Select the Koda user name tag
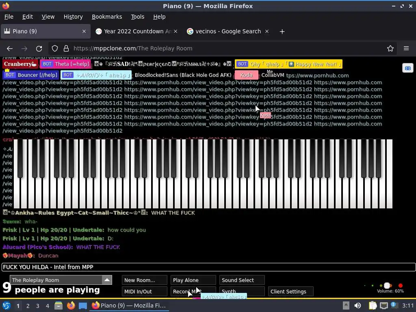The width and height of the screenshot is (416, 312). [x=246, y=75]
